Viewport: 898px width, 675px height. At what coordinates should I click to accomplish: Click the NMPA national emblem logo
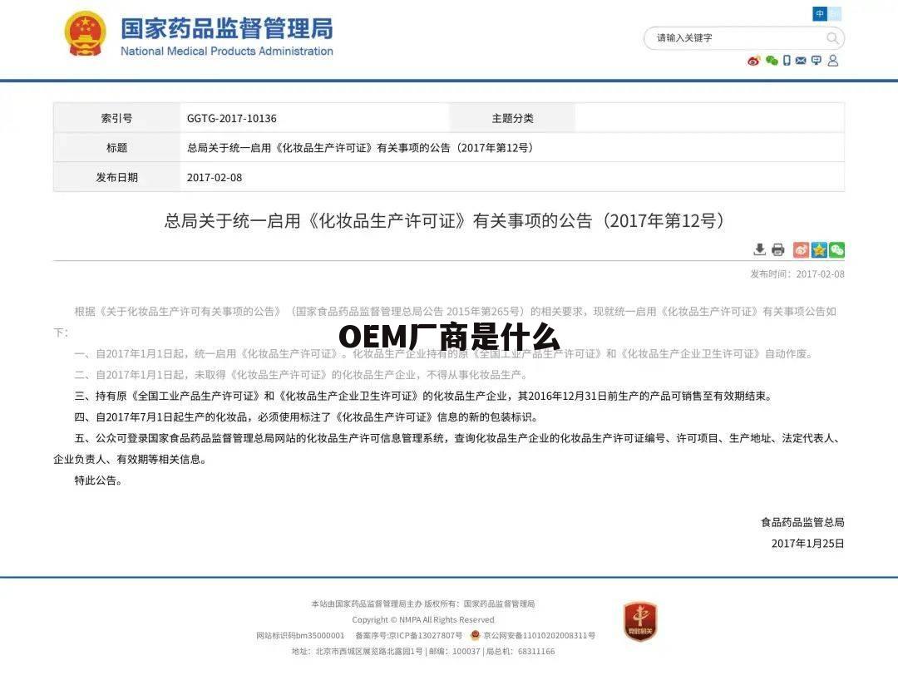click(x=85, y=32)
